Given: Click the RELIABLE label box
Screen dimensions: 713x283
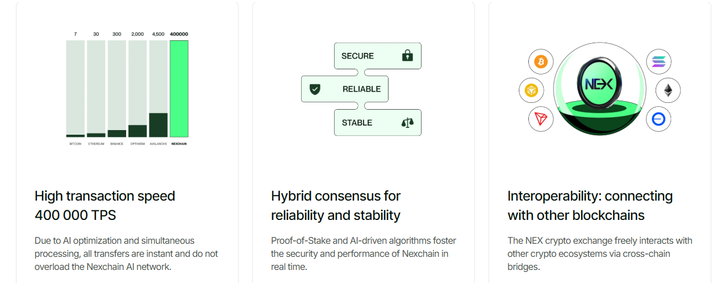Looking at the screenshot, I should (x=344, y=89).
